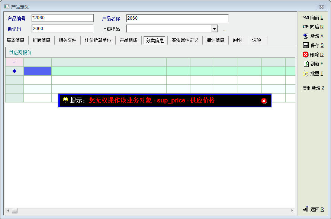331x219 pixels.
Task: Click the 向前 (previous) pointing-hand icon
Action: click(x=306, y=17)
